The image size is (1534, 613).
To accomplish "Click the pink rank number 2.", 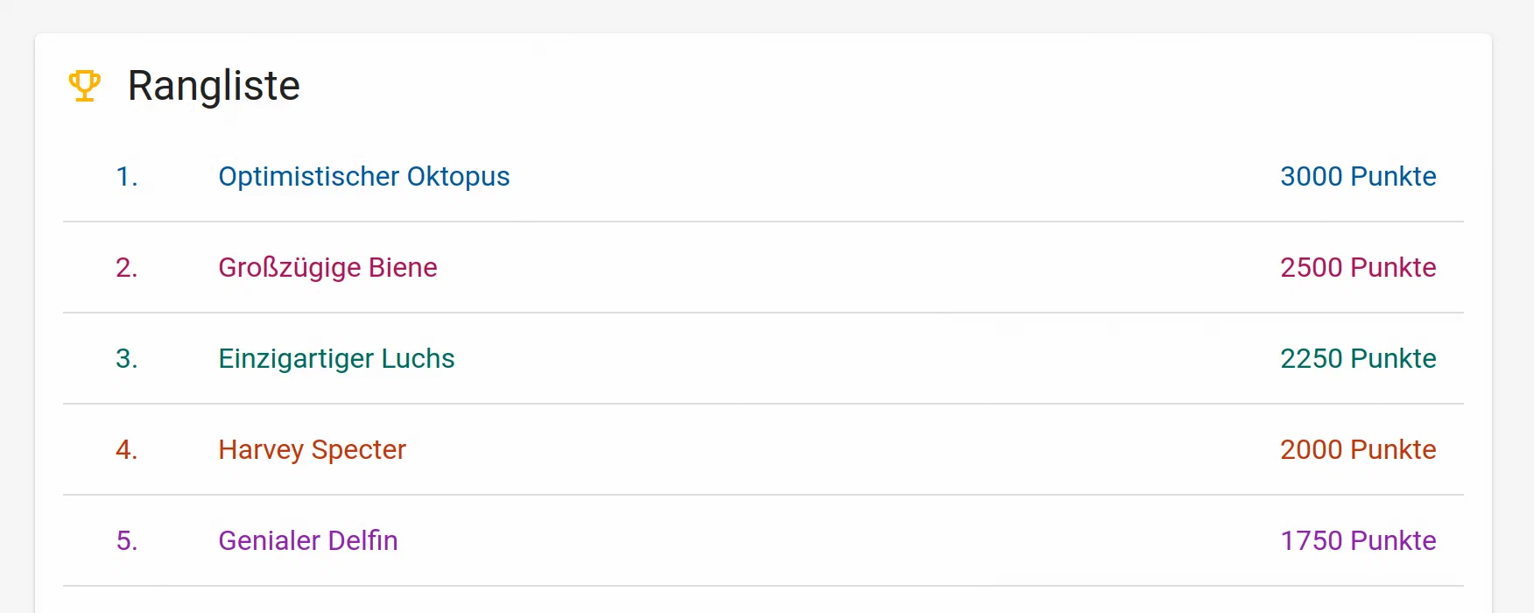I will pyautogui.click(x=127, y=268).
